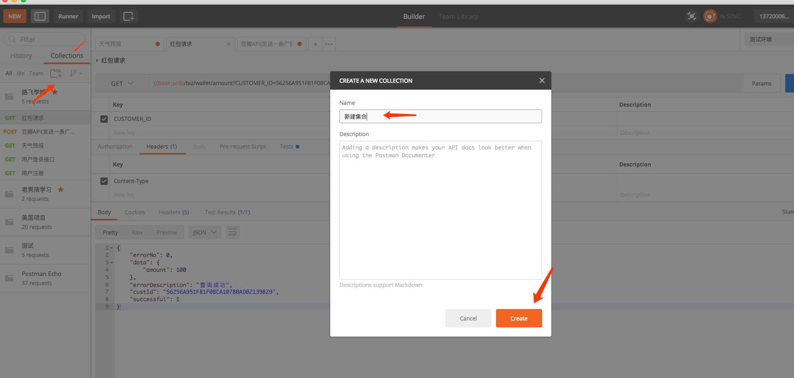Open the Pre-request Script tab
Image resolution: width=794 pixels, height=378 pixels.
[243, 146]
